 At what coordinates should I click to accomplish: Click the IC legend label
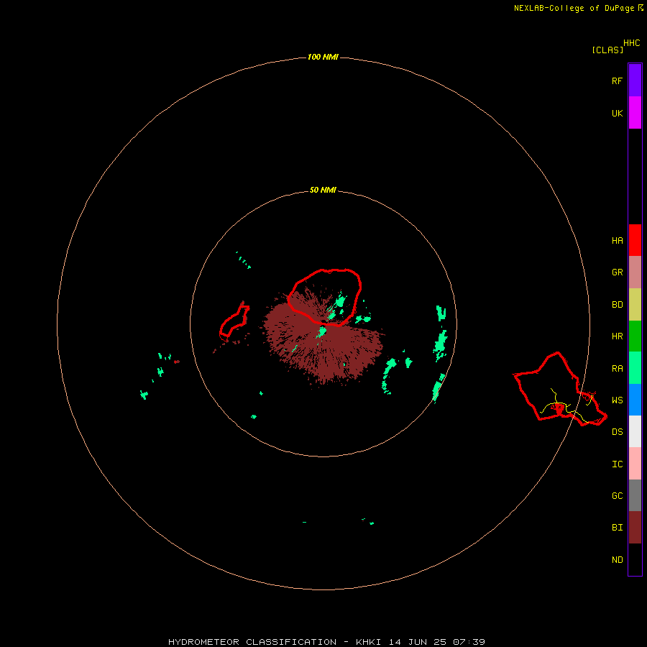coord(617,464)
